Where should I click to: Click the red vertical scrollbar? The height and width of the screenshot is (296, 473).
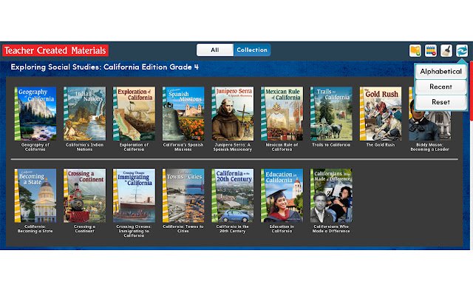coord(472,90)
